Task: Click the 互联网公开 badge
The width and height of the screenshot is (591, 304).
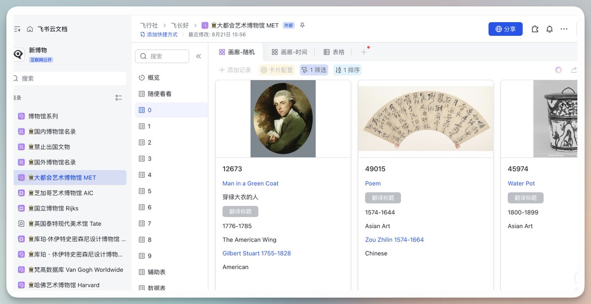Action: 41,60
